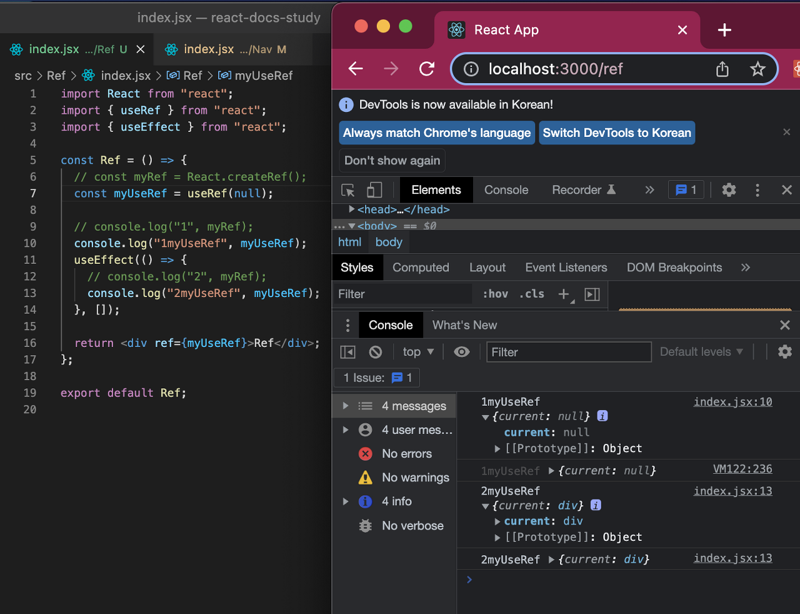Viewport: 800px width, 614px height.
Task: Click Don't show again button
Action: [x=392, y=161]
